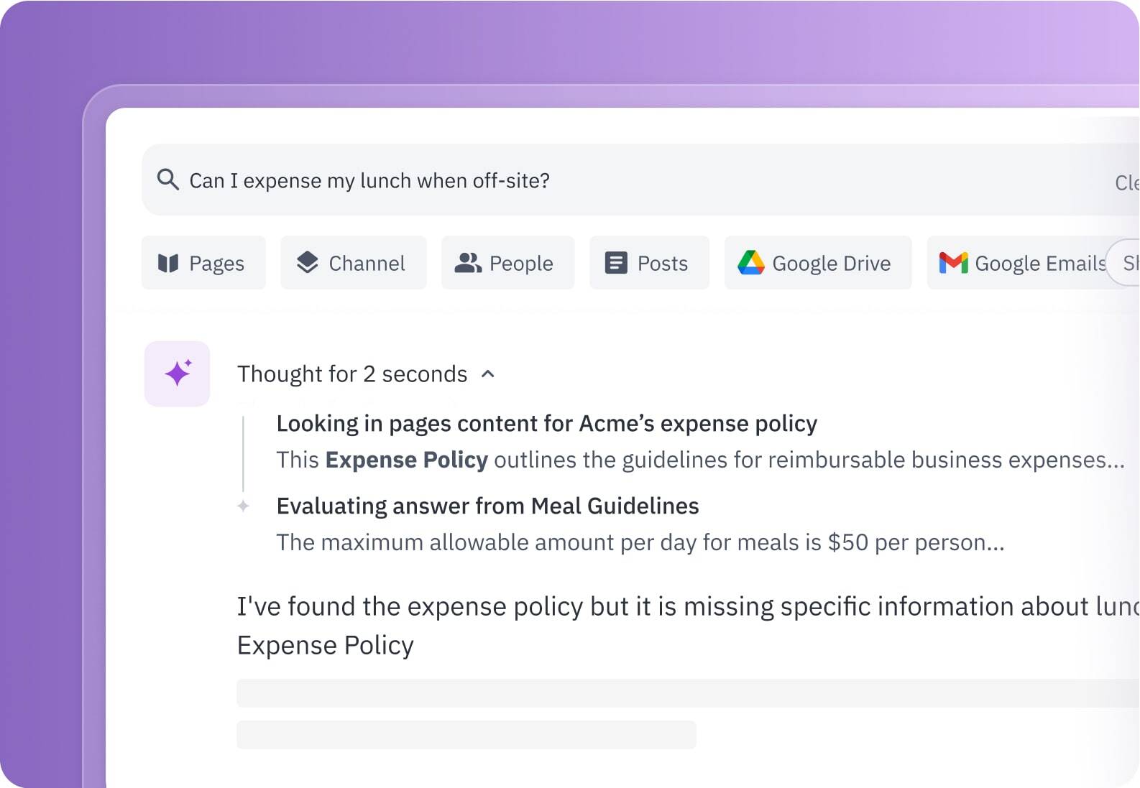
Task: Click the magnifying glass search icon
Action: pyautogui.click(x=167, y=180)
